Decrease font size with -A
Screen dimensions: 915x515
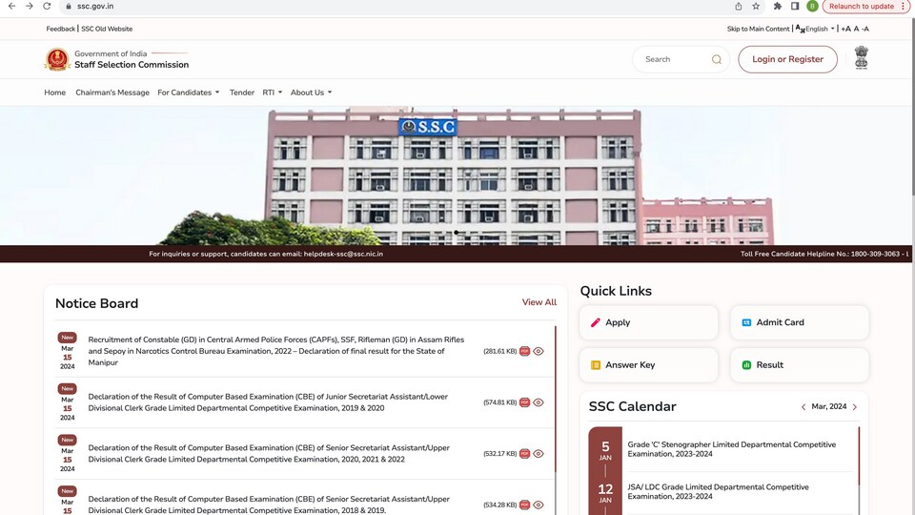(x=865, y=29)
